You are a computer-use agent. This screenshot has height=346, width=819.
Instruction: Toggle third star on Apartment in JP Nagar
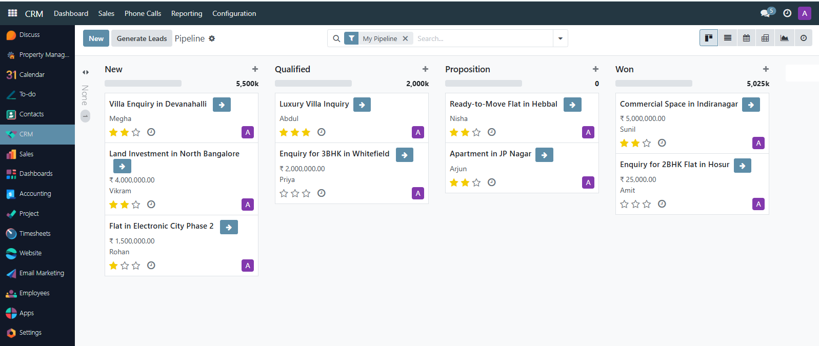coord(476,182)
